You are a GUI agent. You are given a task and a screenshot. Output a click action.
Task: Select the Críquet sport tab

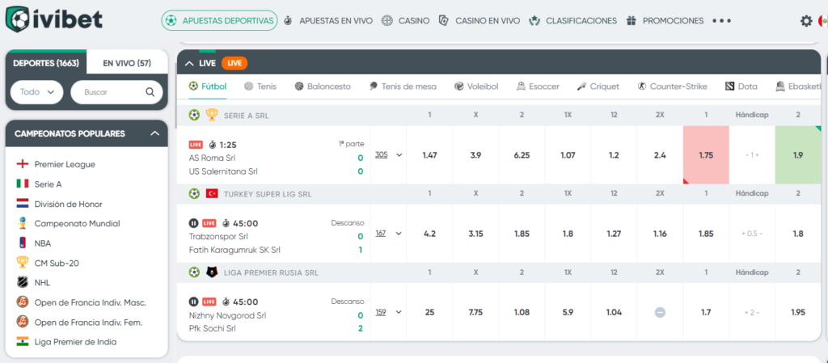(598, 87)
